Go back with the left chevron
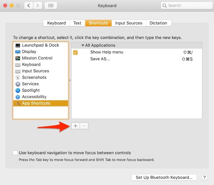 pyautogui.click(x=29, y=5)
